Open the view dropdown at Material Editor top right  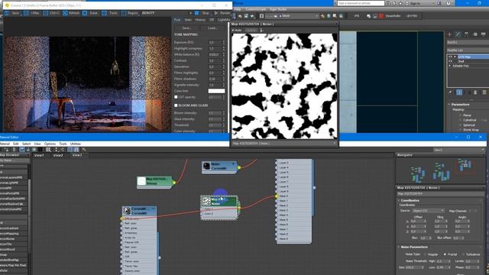point(458,150)
